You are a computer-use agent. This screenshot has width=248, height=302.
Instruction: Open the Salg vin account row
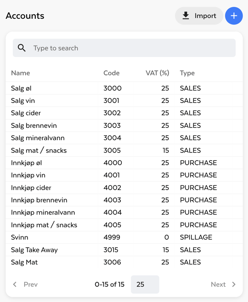click(23, 101)
